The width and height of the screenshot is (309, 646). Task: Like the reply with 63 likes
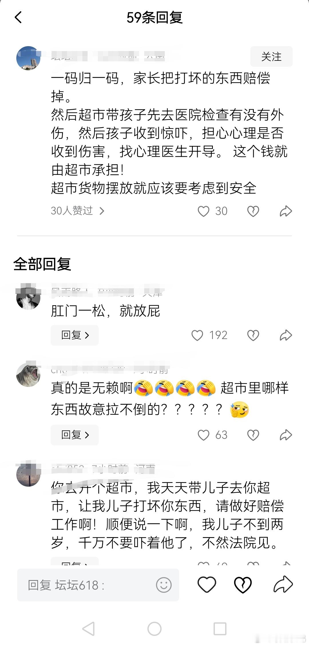click(x=203, y=435)
